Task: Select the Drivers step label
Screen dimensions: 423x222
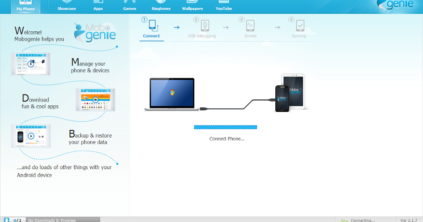Action: pos(251,36)
